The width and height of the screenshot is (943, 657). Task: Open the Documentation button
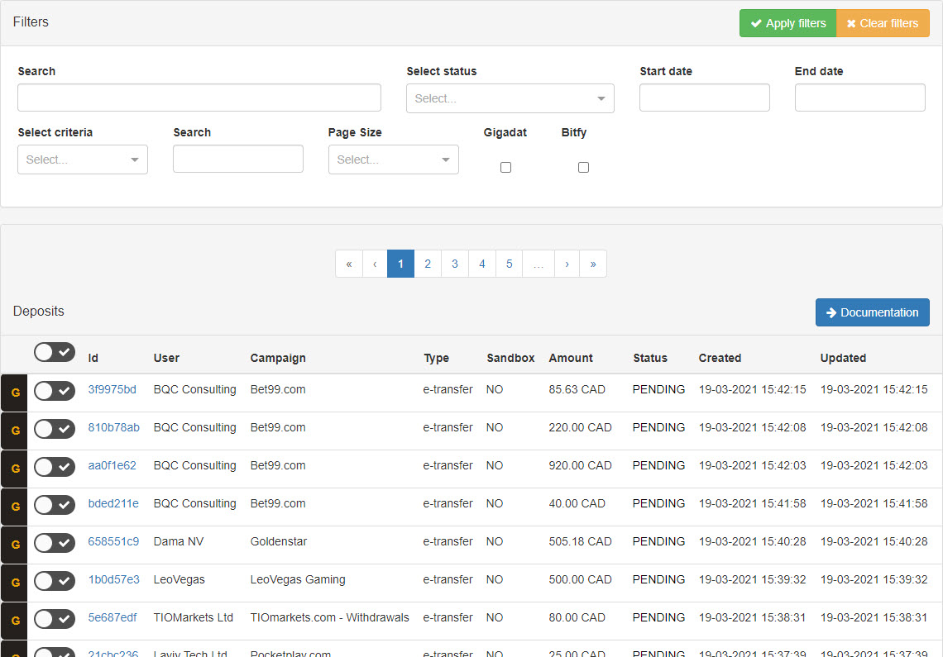point(872,312)
